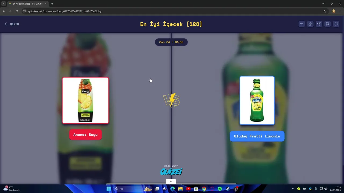Screen dimensions: 344x193
Task: Open the tab search dropdown
Action: 3,3
